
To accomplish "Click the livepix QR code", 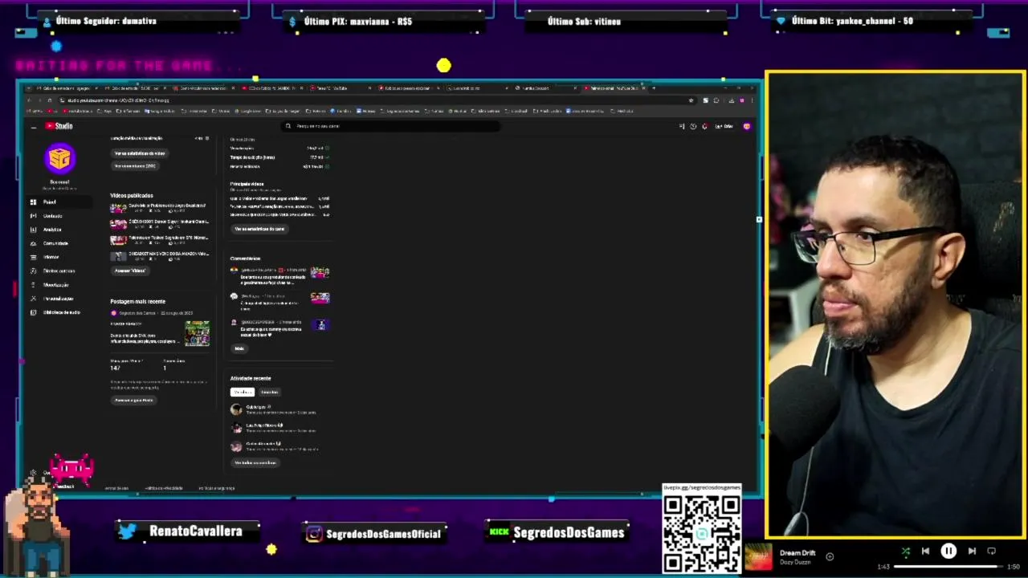I will [702, 532].
